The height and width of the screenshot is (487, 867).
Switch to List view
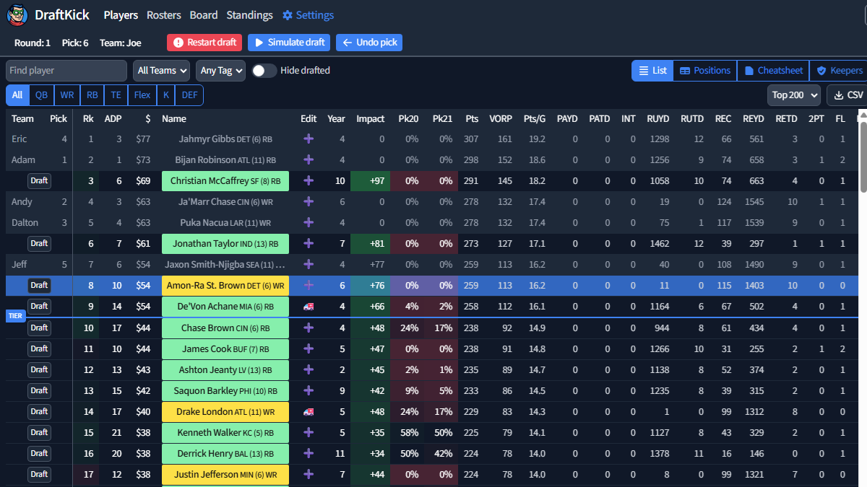pos(652,71)
